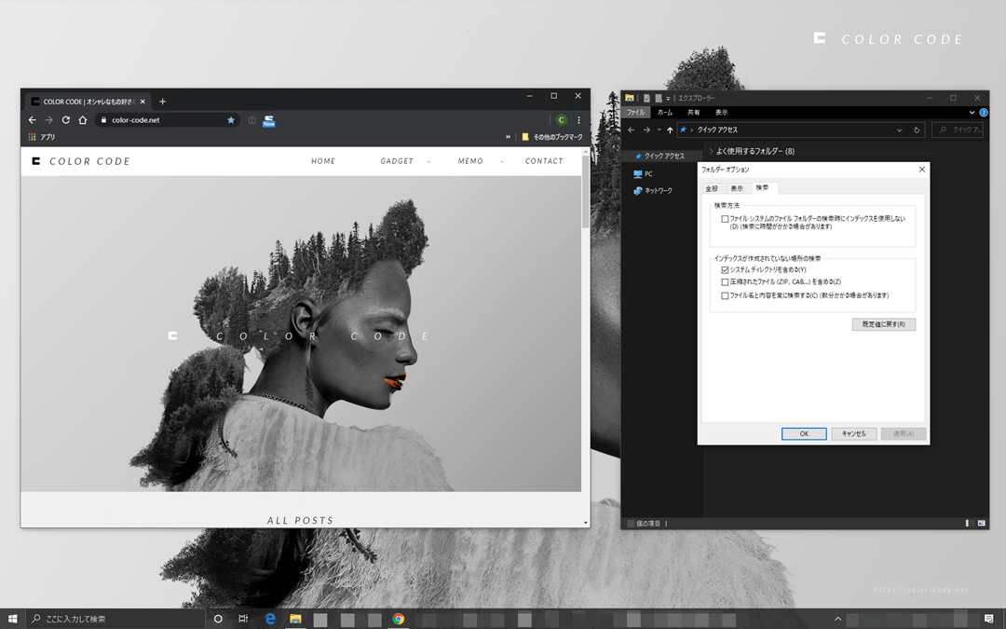This screenshot has width=1006, height=629.
Task: Click the Chrome address bar URL
Action: [x=135, y=120]
